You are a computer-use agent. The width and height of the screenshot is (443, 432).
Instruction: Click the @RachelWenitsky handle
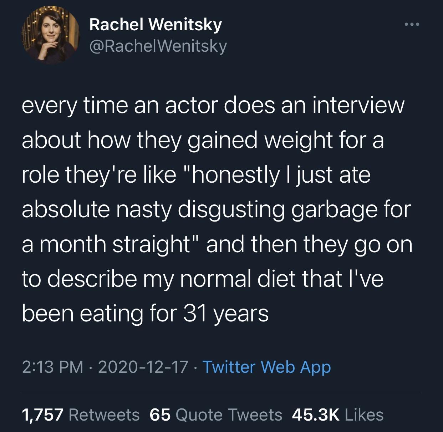158,46
